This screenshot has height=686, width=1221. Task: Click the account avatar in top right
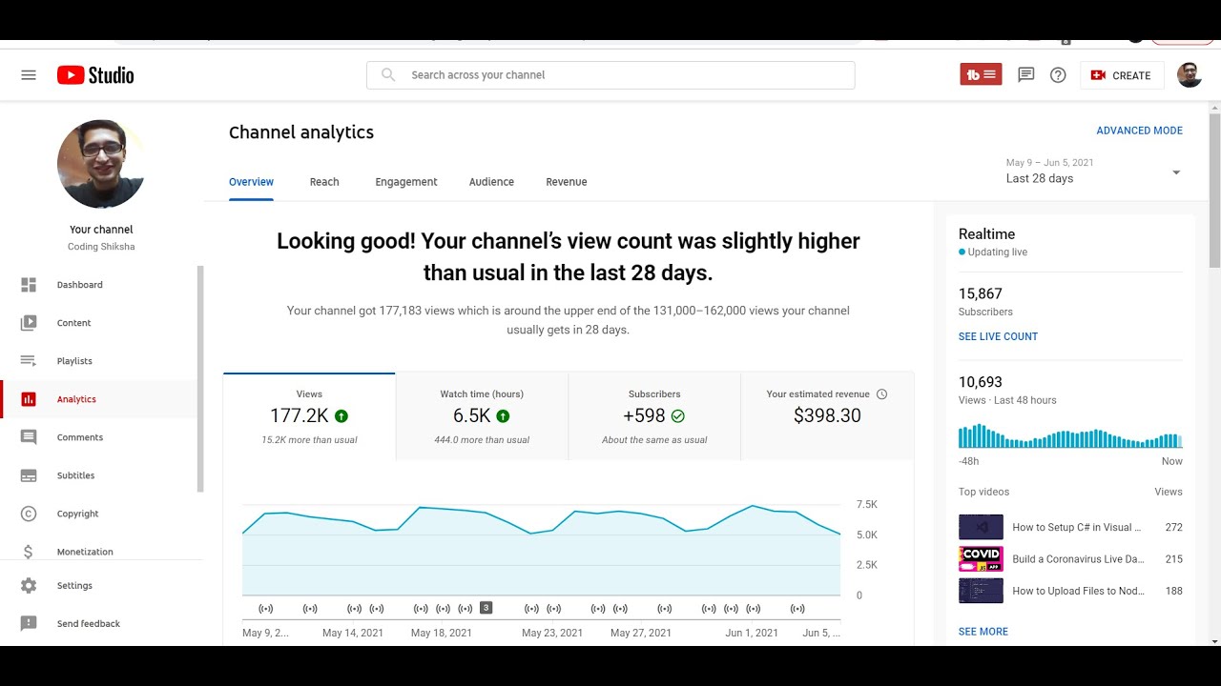pos(1189,75)
